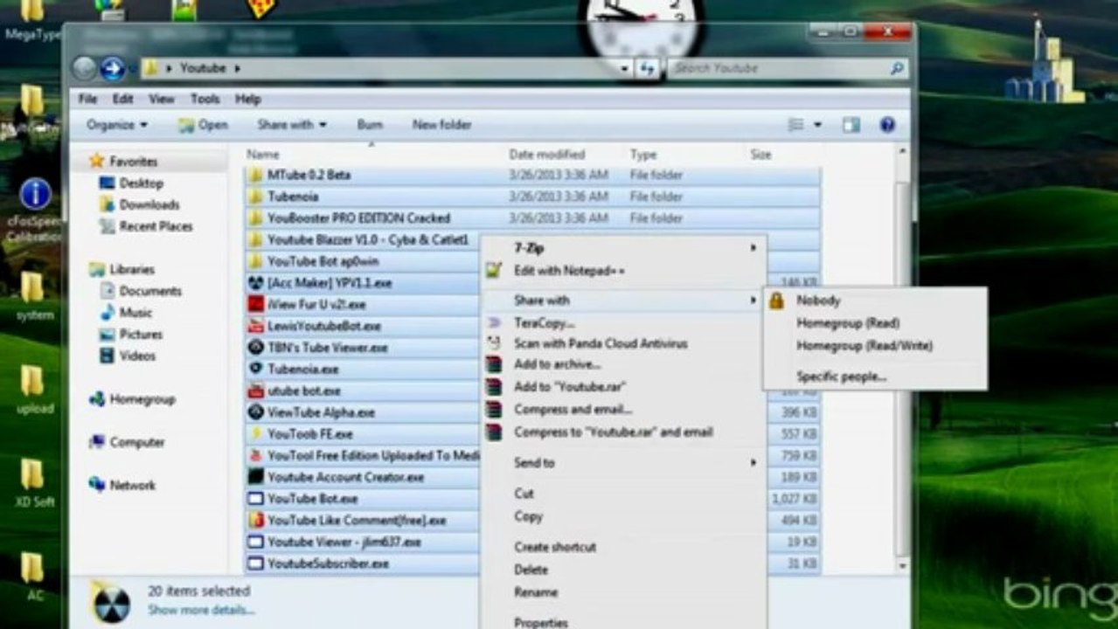This screenshot has width=1118, height=629.
Task: Select Documents under Libraries
Action: coord(150,291)
